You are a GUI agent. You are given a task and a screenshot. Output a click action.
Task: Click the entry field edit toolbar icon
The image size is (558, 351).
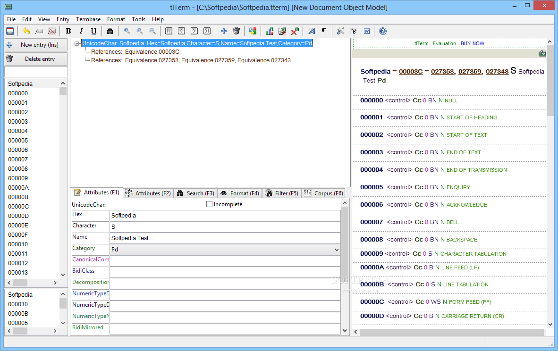[39, 31]
